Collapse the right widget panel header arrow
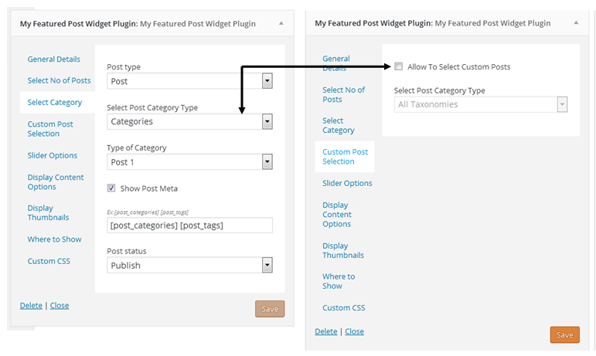Image resolution: width=596 pixels, height=356 pixels. point(575,23)
